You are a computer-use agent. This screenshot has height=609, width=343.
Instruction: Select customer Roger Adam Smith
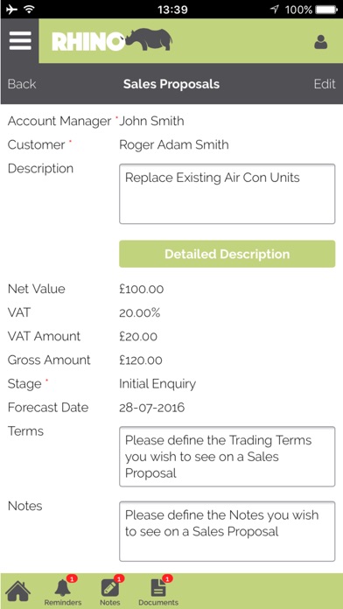pyautogui.click(x=173, y=145)
